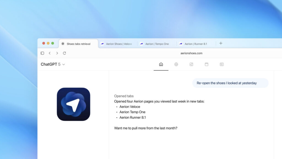Screen dimensions: 282x159
Task: Select the Home icon tab
Action: point(161,64)
